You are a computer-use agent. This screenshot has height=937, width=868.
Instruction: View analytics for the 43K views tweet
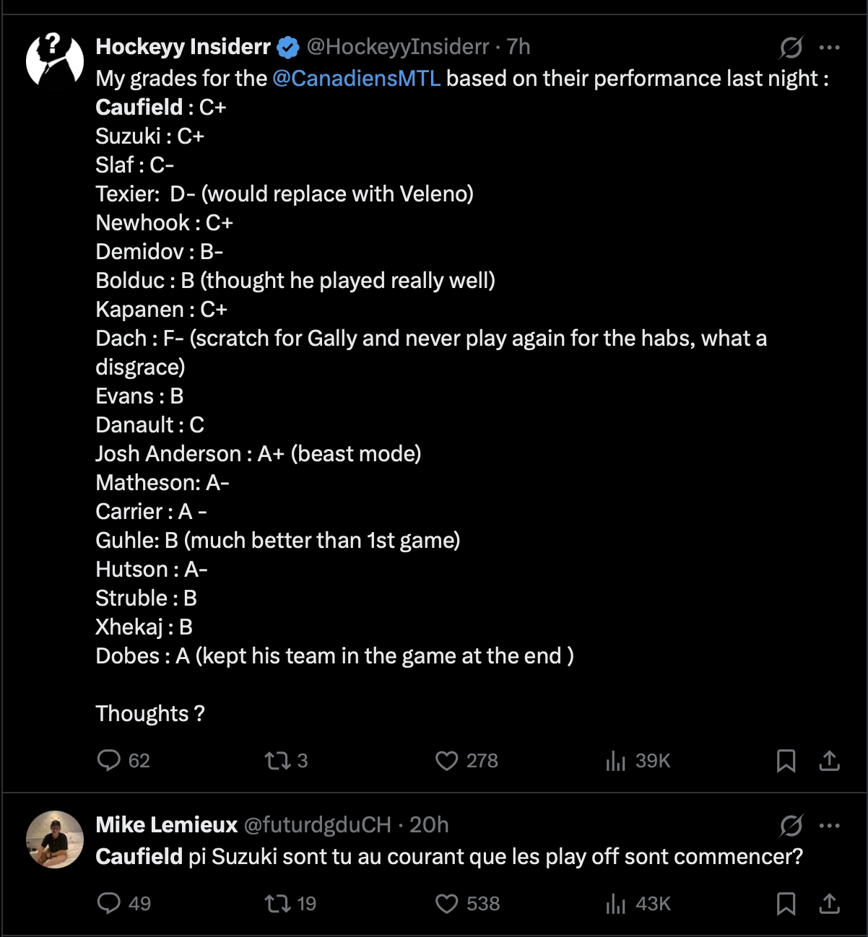tap(616, 904)
